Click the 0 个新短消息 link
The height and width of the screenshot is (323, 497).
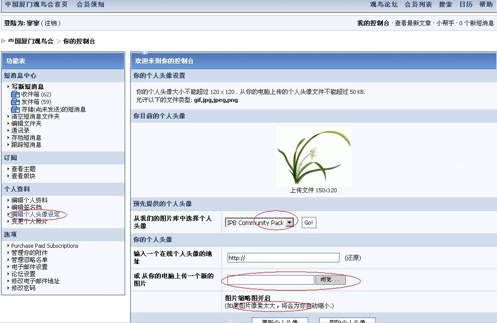tap(476, 23)
